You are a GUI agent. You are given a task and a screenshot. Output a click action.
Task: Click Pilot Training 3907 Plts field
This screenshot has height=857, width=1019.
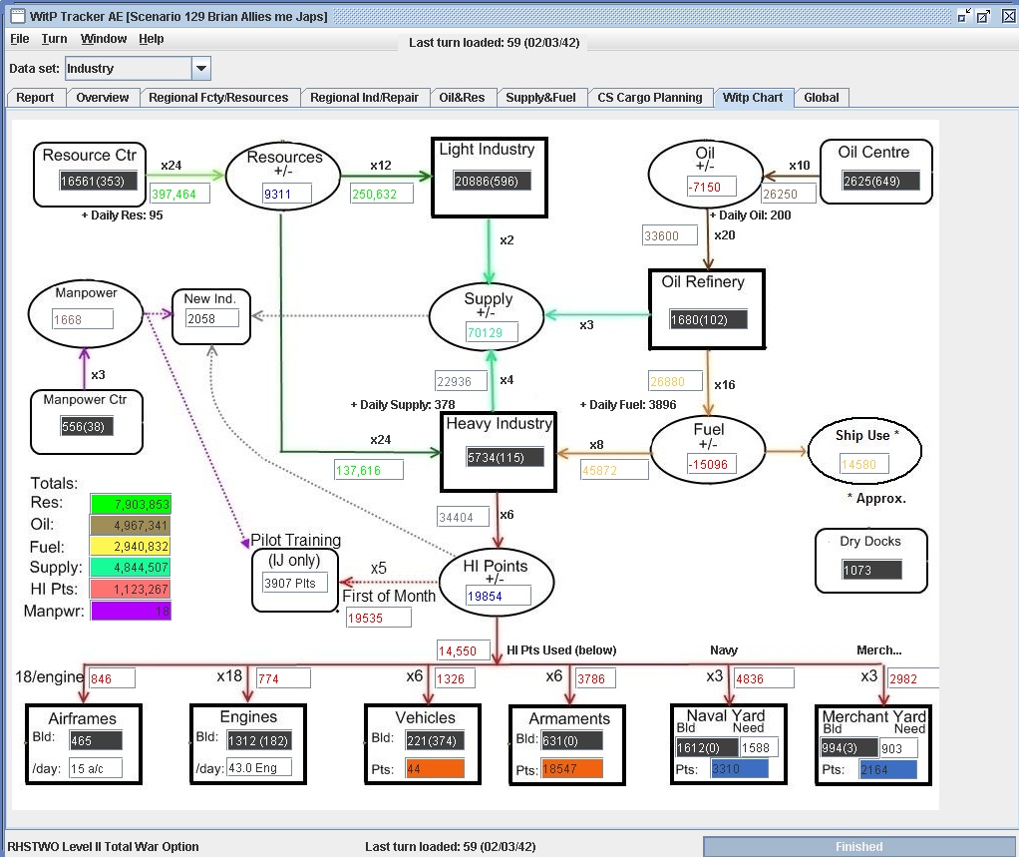point(295,583)
